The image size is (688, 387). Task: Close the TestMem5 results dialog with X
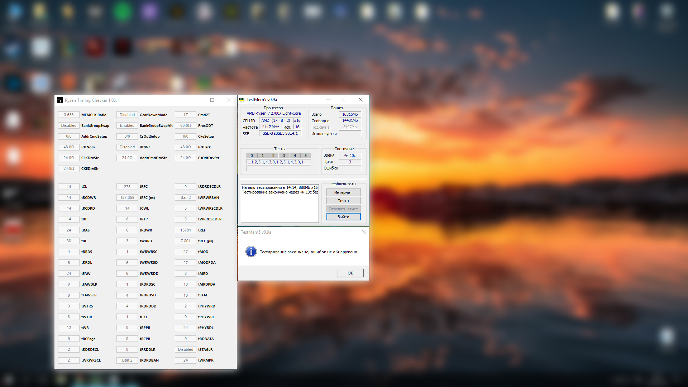(x=363, y=232)
